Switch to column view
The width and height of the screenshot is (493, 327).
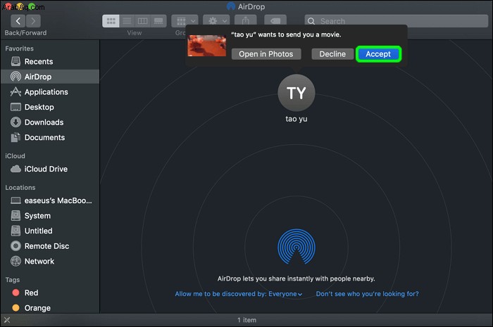(143, 21)
